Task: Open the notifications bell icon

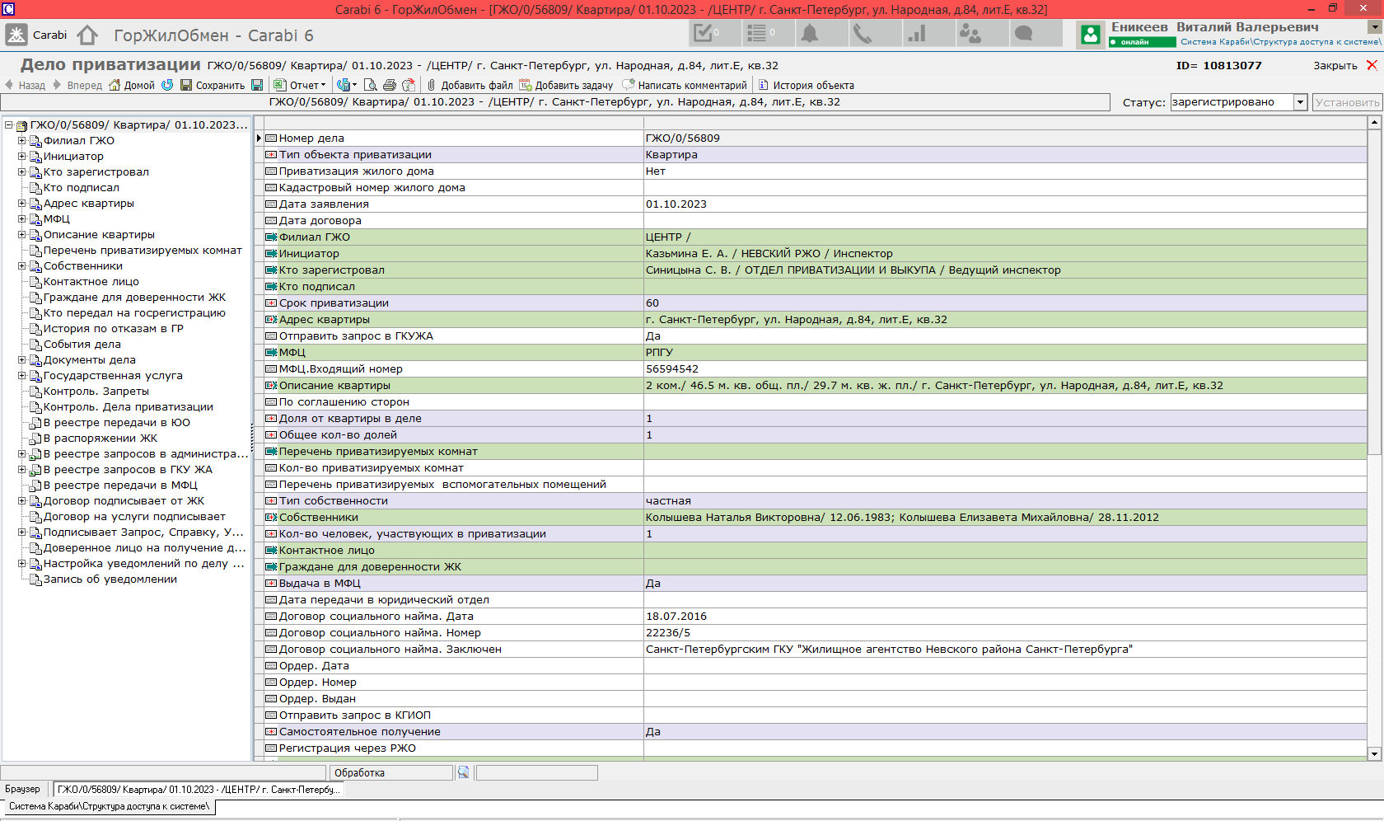Action: click(811, 34)
